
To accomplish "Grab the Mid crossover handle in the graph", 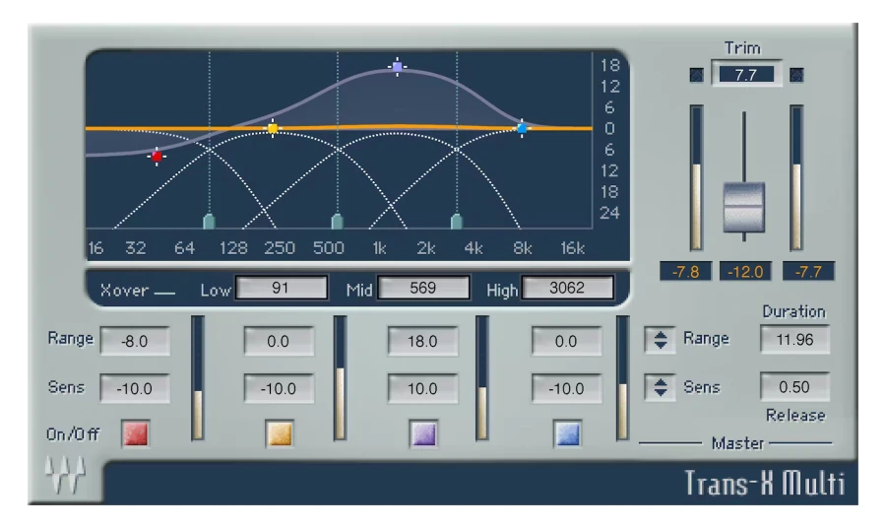I will pos(338,221).
